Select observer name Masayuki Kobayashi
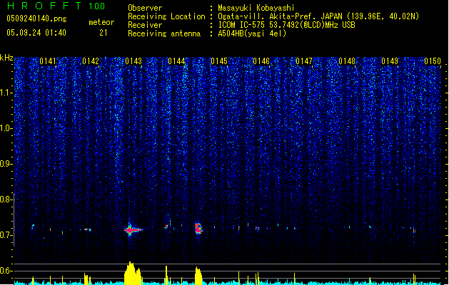The width and height of the screenshot is (449, 285). tap(256, 8)
